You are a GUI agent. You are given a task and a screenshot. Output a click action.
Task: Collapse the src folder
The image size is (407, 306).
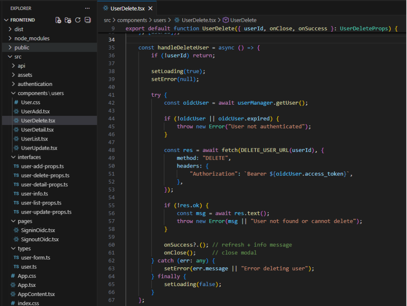click(x=18, y=56)
